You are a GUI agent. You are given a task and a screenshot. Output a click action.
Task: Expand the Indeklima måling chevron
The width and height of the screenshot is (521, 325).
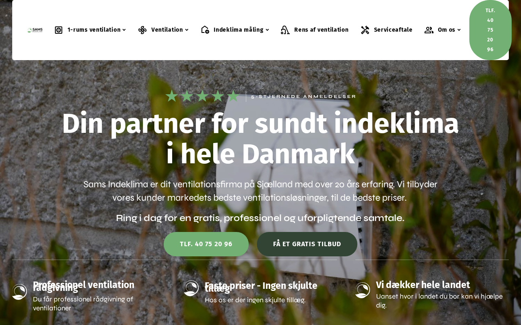click(x=267, y=30)
